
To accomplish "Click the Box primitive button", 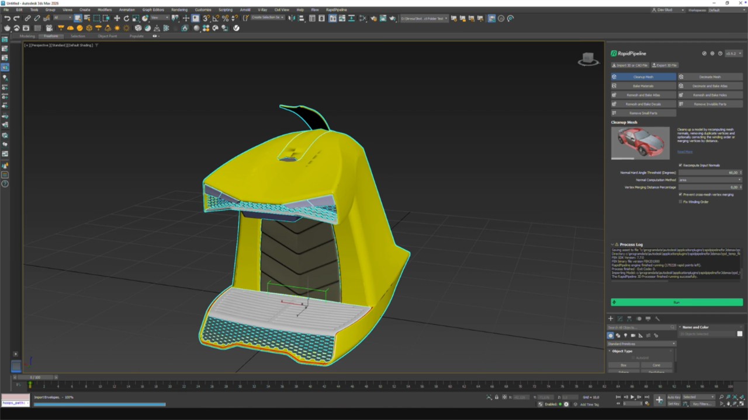I will [x=624, y=365].
